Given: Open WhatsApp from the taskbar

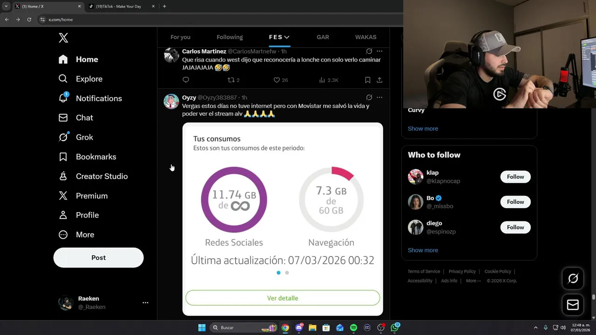Looking at the screenshot, I should pos(395,328).
